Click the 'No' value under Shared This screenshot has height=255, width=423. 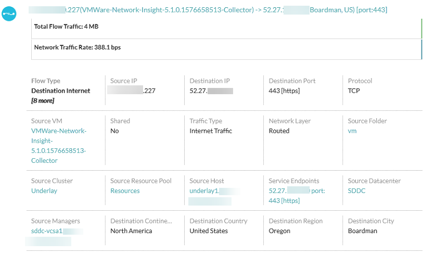(114, 131)
